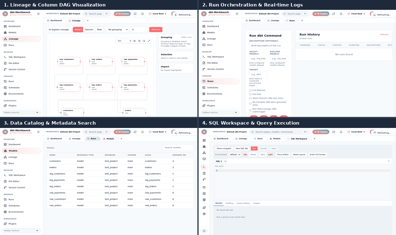The height and width of the screenshot is (235, 396).
Task: Click red Run button in SQL Workspace
Action: point(254,148)
